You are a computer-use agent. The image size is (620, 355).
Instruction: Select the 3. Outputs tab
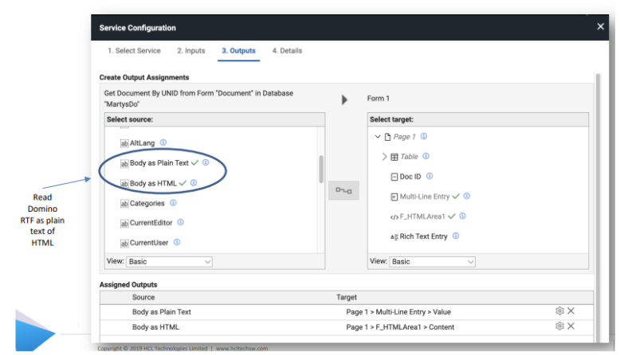[x=238, y=51]
